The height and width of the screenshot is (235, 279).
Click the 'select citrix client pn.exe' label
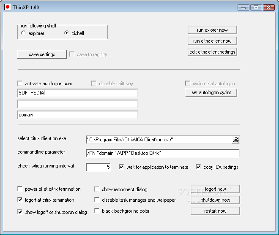42,138
